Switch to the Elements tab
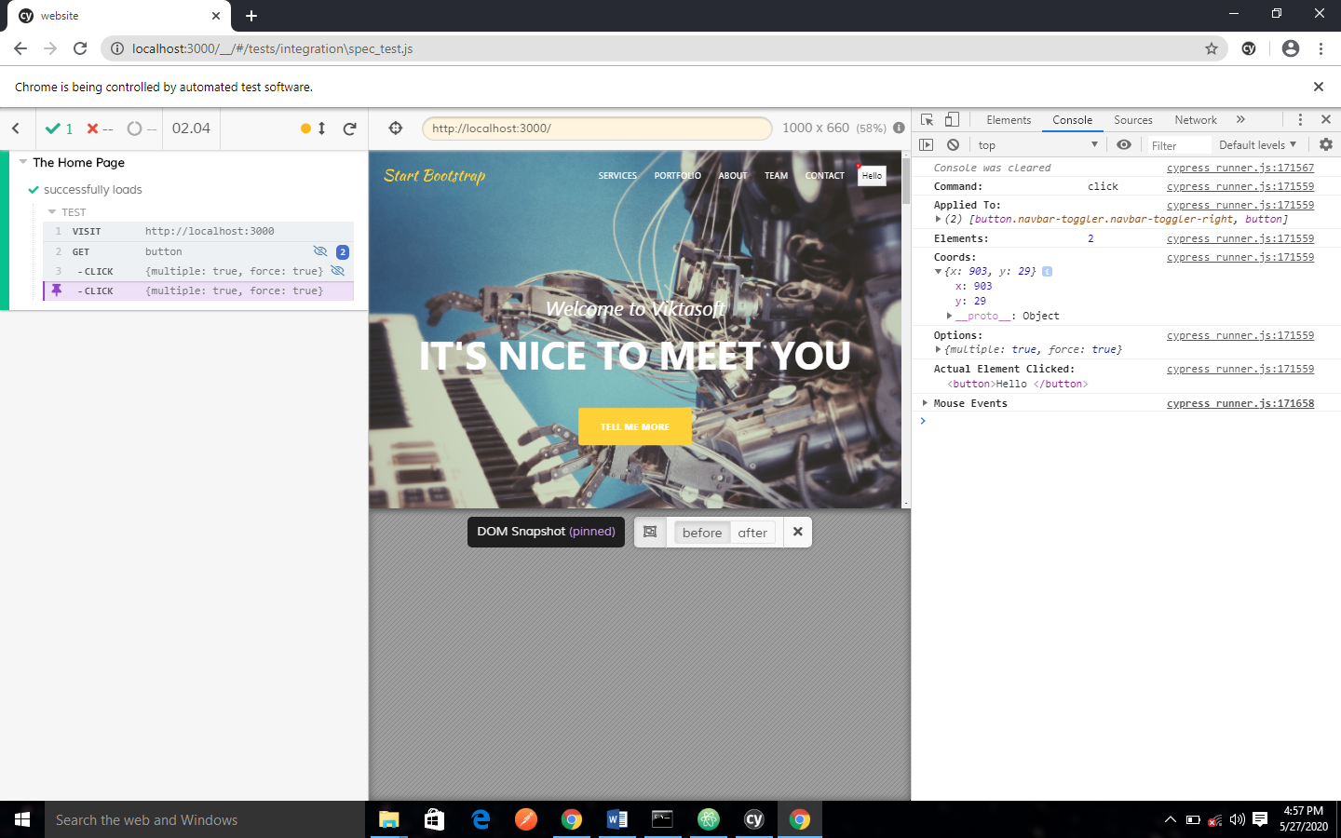This screenshot has width=1341, height=838. (1009, 120)
